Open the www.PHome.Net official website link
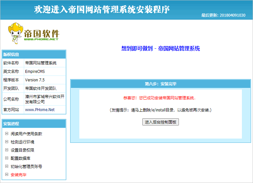 pos(40,110)
